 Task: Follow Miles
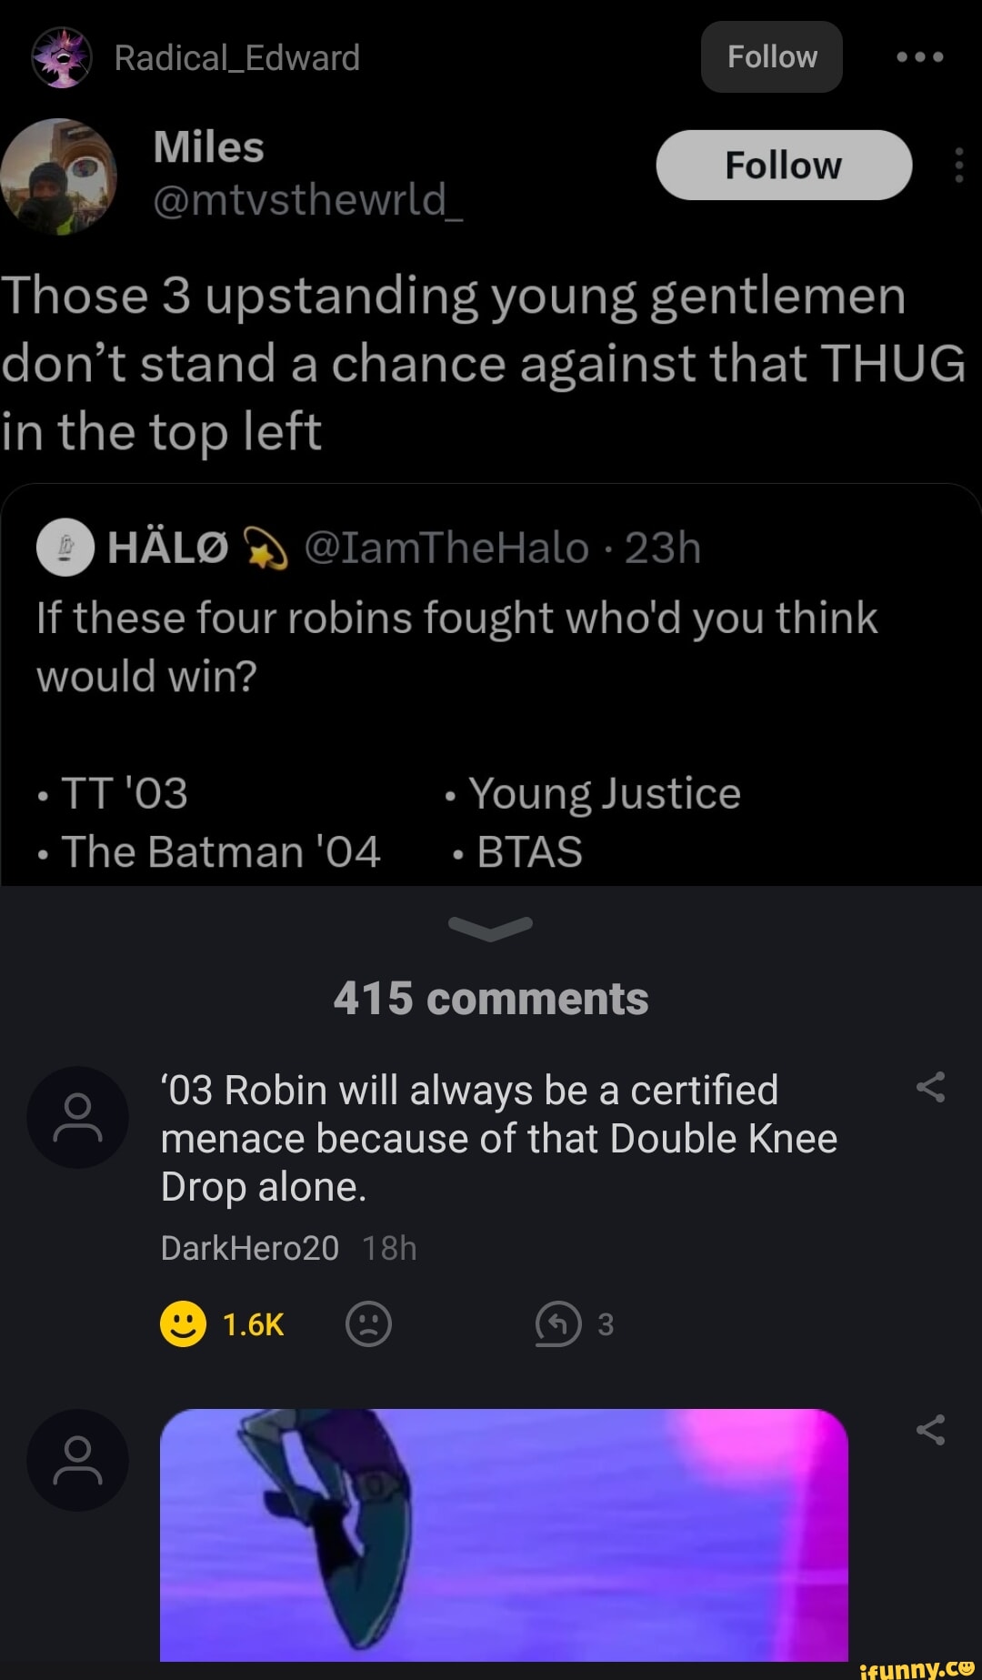pos(785,166)
